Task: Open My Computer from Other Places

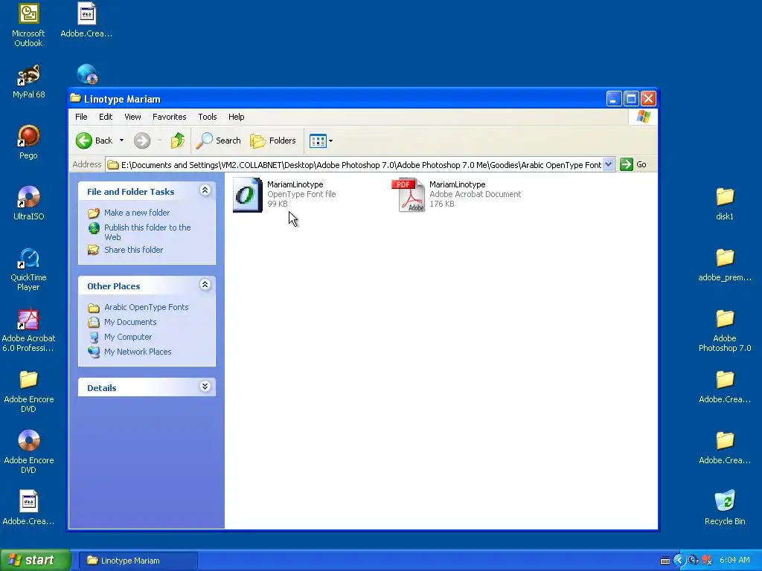Action: (x=128, y=337)
